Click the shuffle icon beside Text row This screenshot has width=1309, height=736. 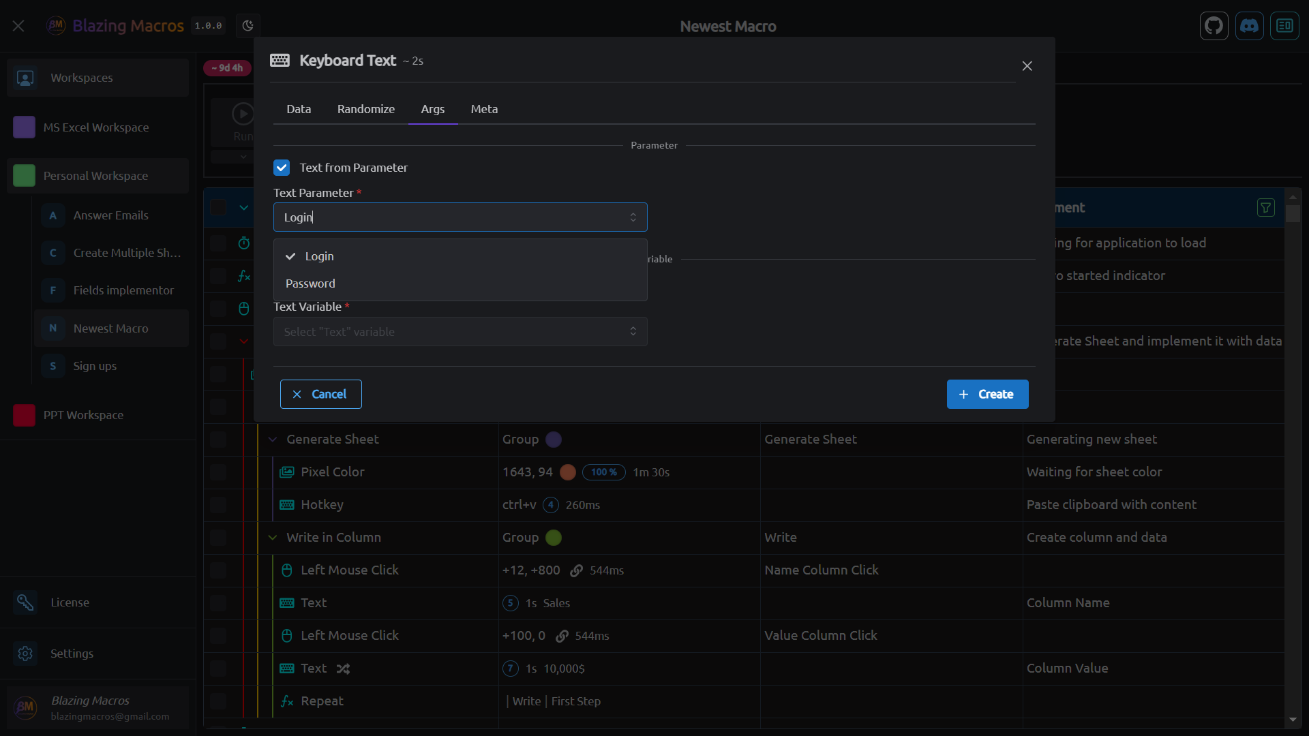tap(343, 669)
